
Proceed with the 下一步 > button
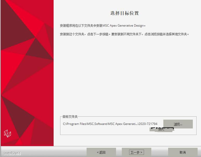click(x=137, y=152)
